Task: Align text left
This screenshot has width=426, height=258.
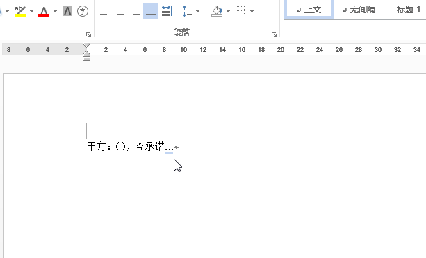Action: tap(105, 11)
